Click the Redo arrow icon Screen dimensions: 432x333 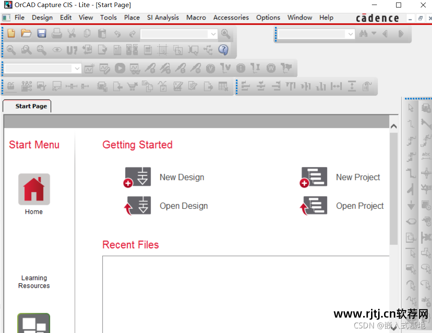pyautogui.click(x=132, y=34)
